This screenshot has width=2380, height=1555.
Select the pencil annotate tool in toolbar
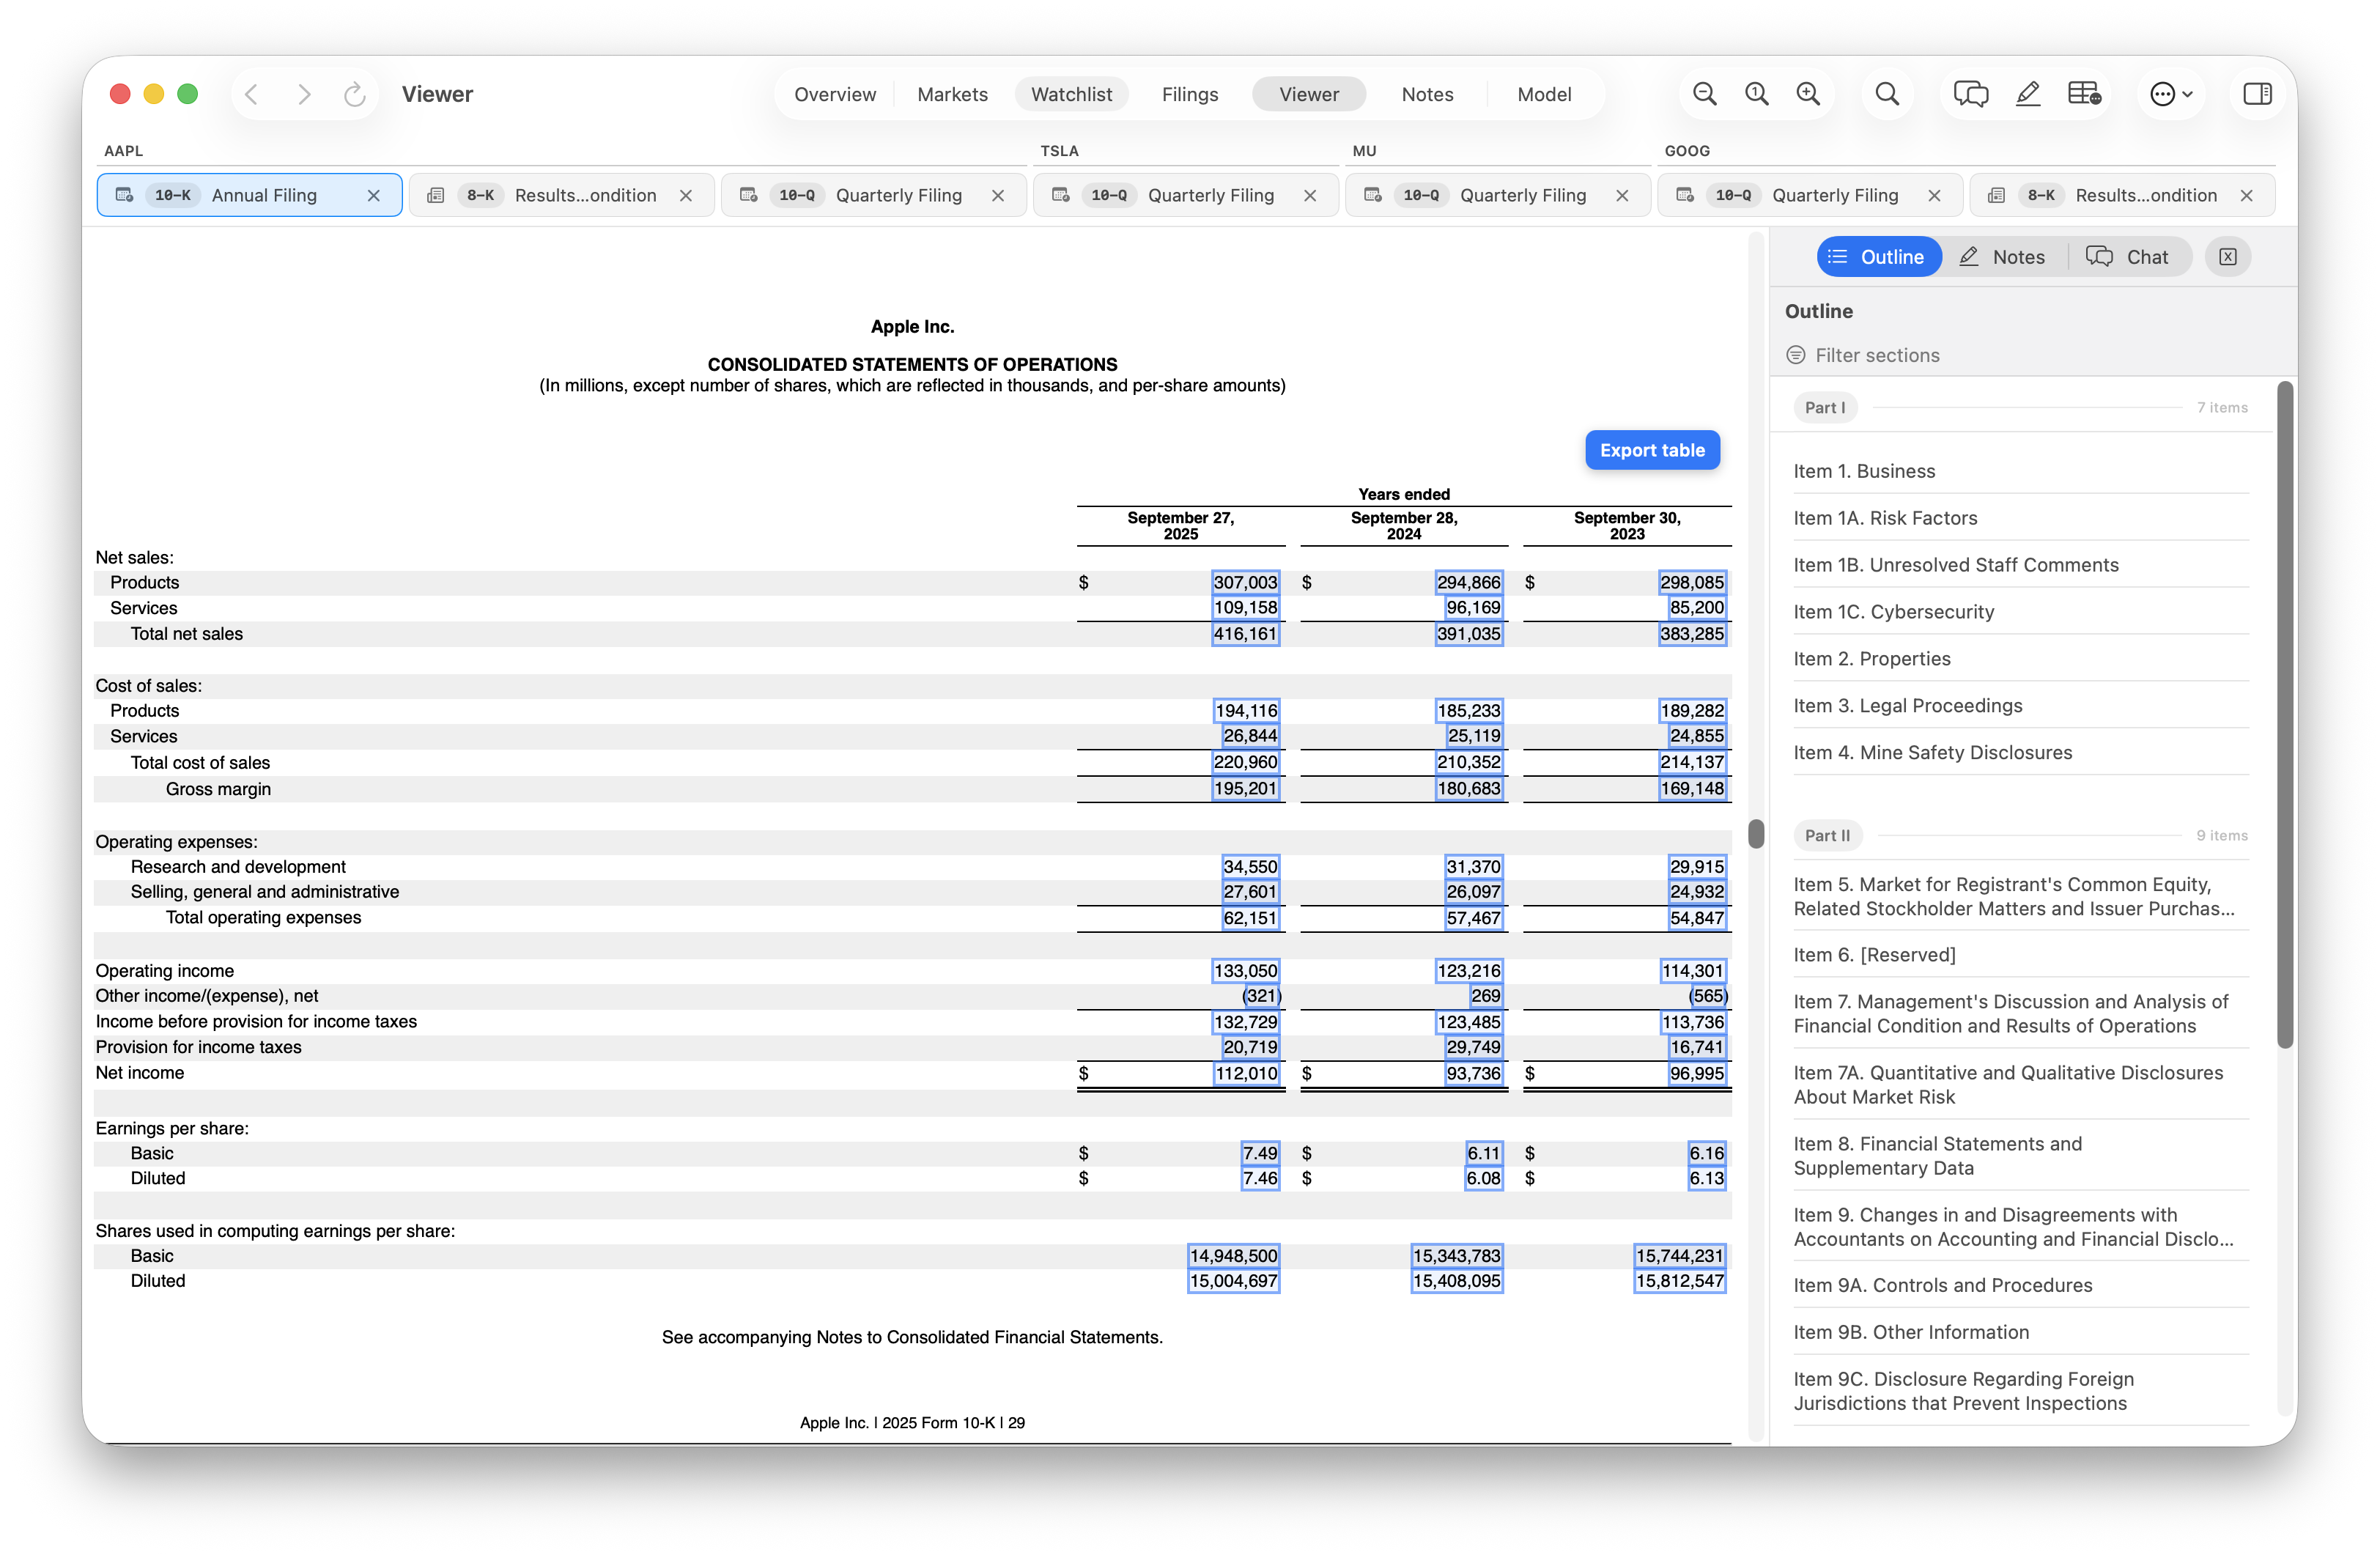[2028, 94]
